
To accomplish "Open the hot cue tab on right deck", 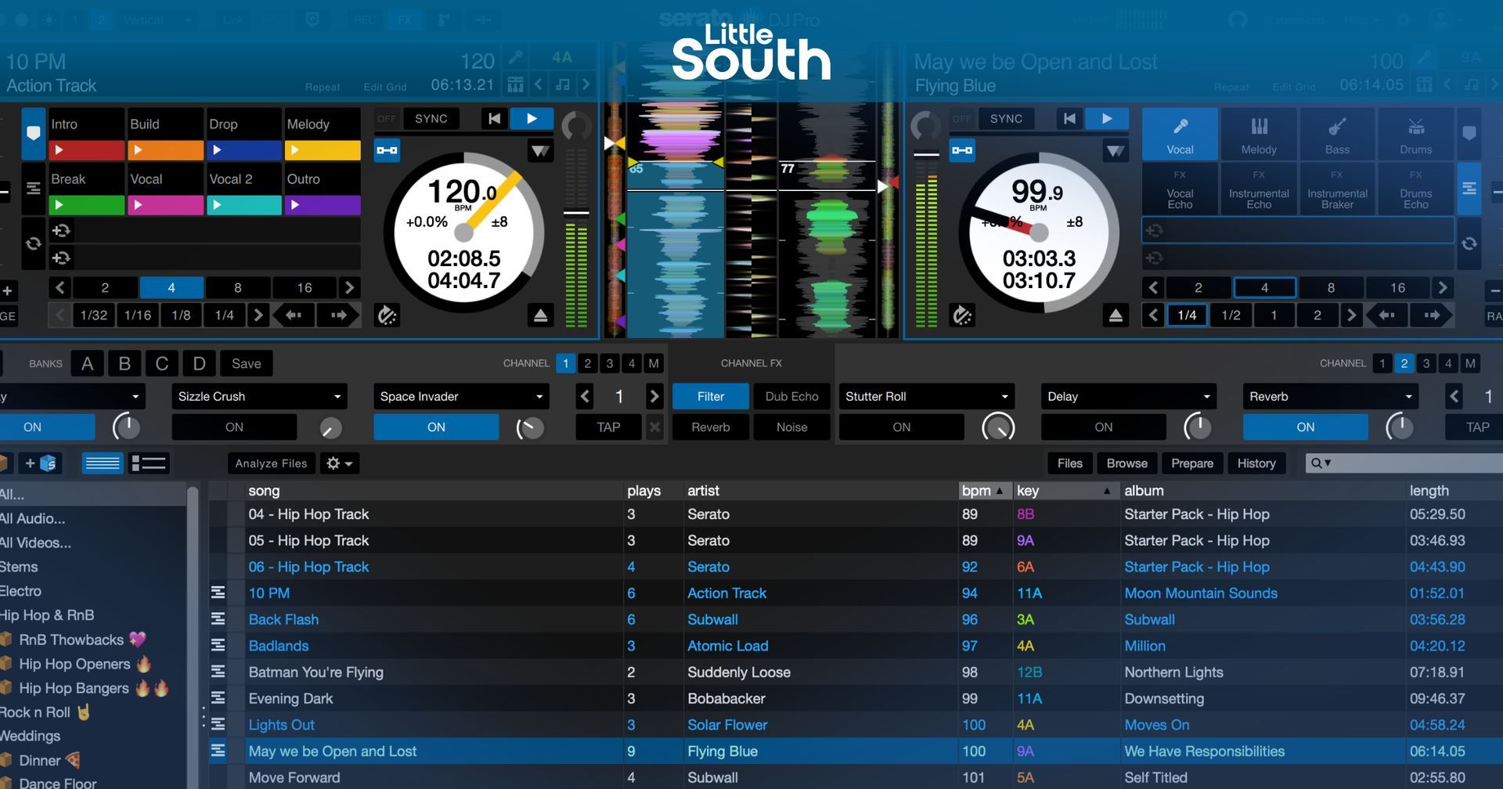I will click(x=1469, y=134).
